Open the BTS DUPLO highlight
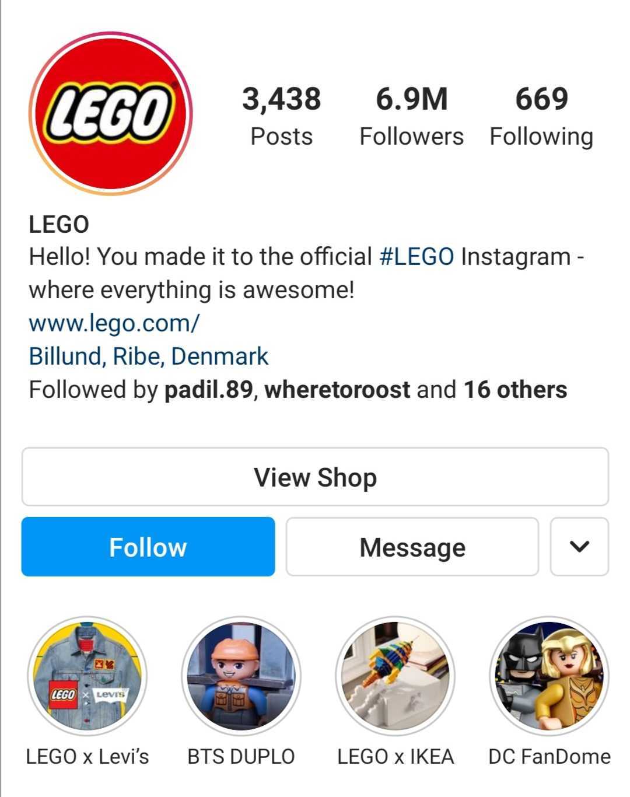 point(242,676)
